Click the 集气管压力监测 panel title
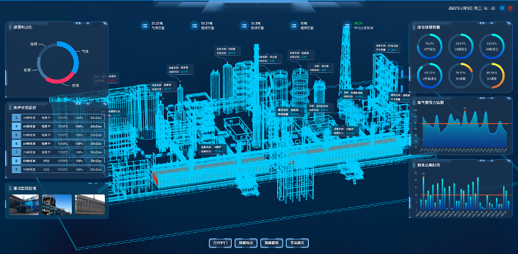The image size is (518, 254). click(430, 102)
